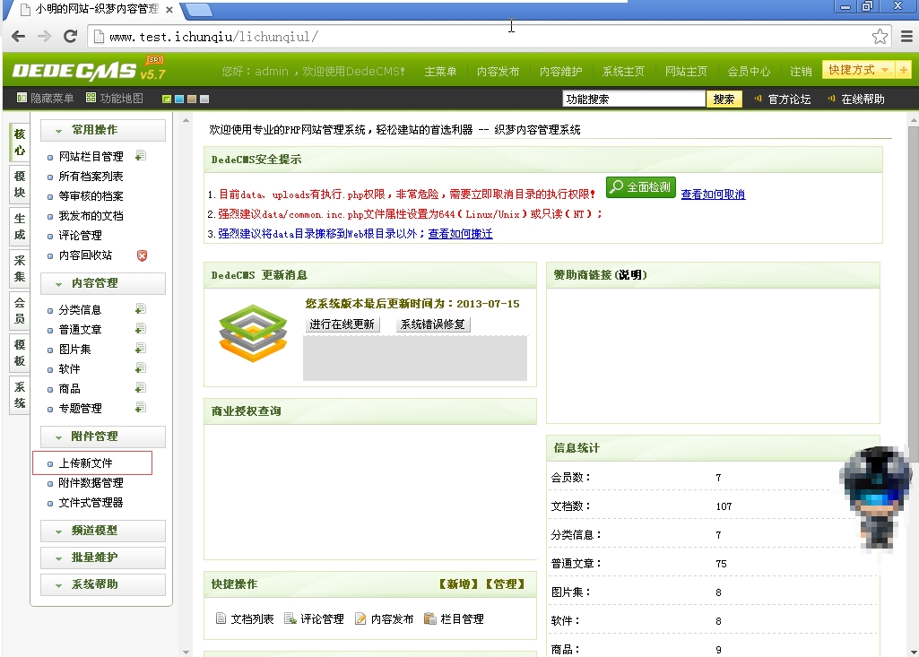Select the white theme color swatch
This screenshot has width=919, height=657.
tap(204, 99)
